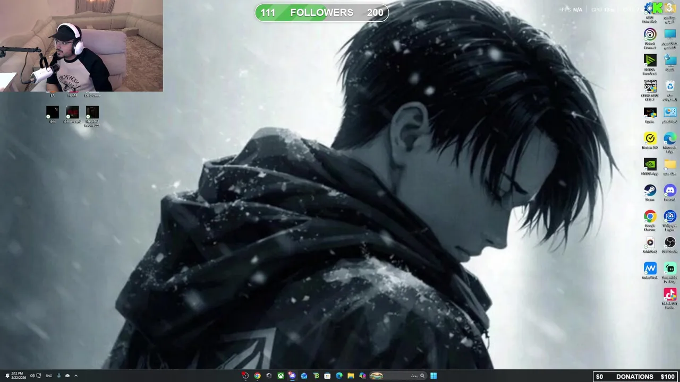This screenshot has width=680, height=382.
Task: Open Microsoft Edge from the taskbar
Action: click(339, 376)
